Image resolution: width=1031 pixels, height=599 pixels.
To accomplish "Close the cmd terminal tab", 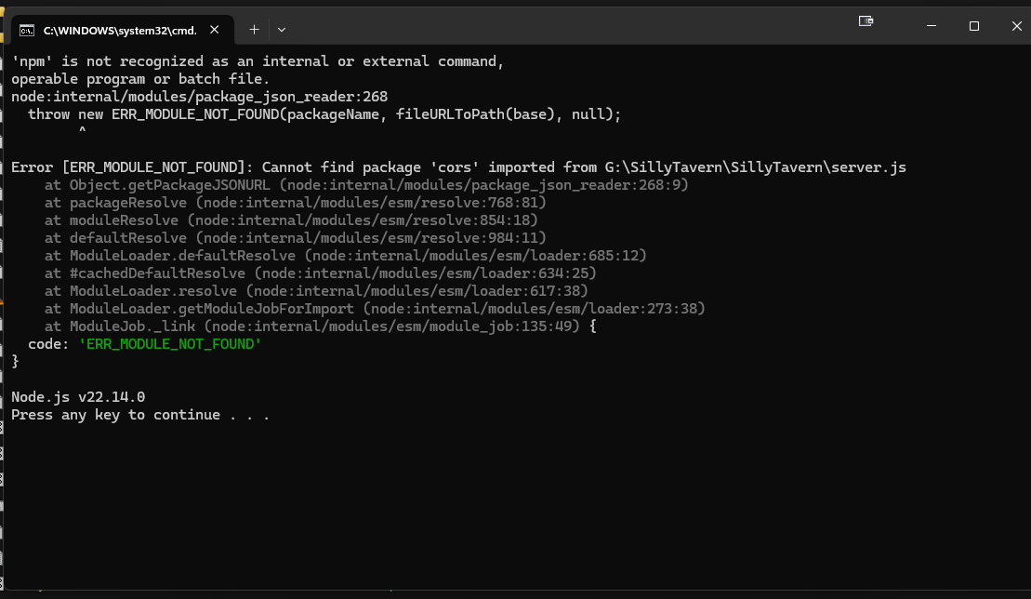I will (215, 30).
